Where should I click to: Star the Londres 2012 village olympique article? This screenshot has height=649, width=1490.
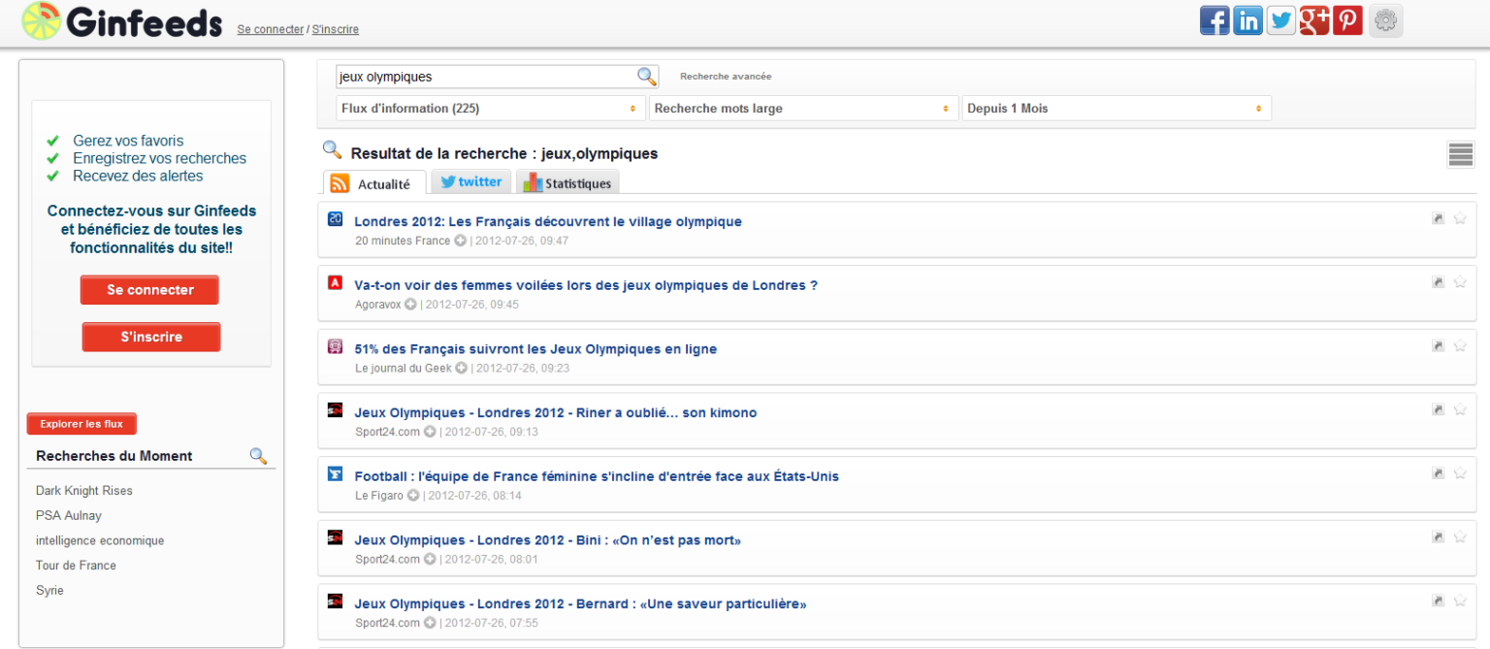pyautogui.click(x=1460, y=218)
